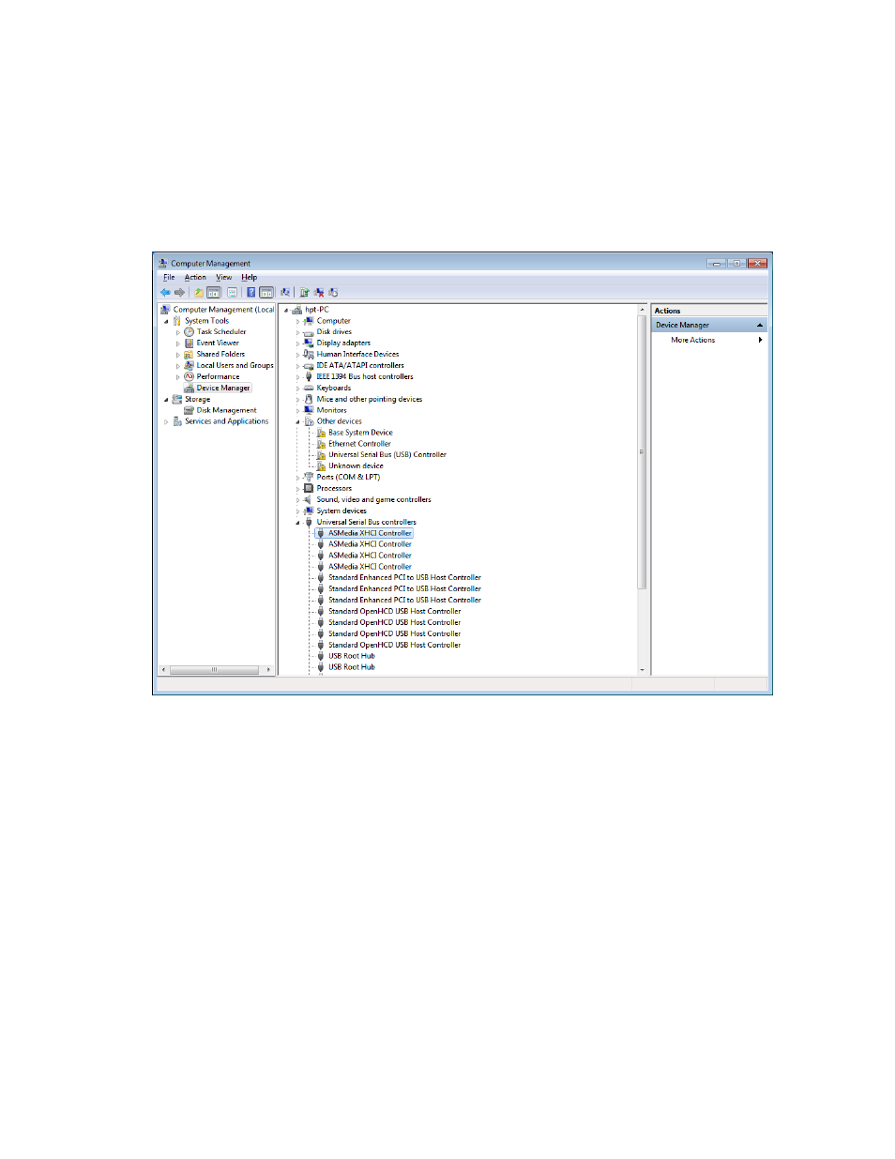Click the Display adapters device icon

pos(309,343)
